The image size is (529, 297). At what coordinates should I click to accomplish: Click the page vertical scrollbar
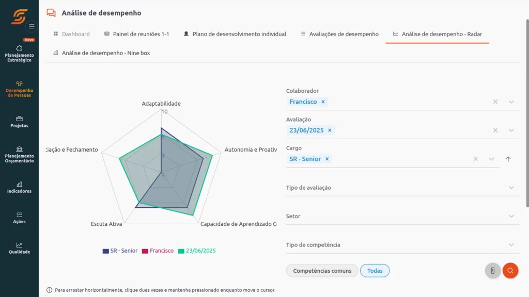point(527,113)
